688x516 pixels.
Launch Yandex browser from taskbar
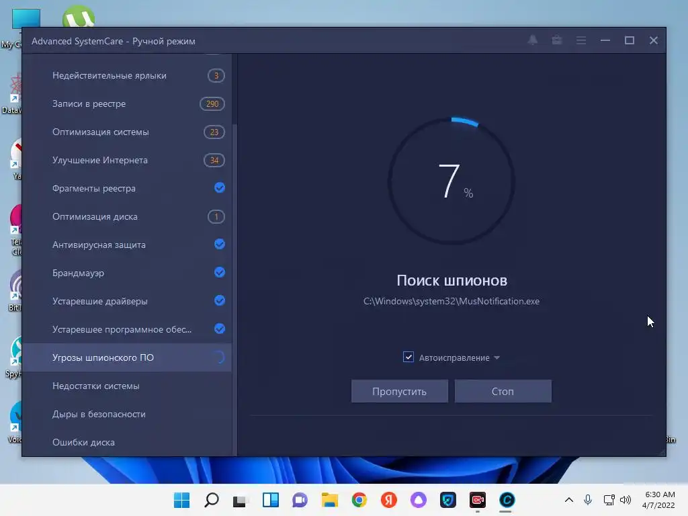click(x=389, y=500)
